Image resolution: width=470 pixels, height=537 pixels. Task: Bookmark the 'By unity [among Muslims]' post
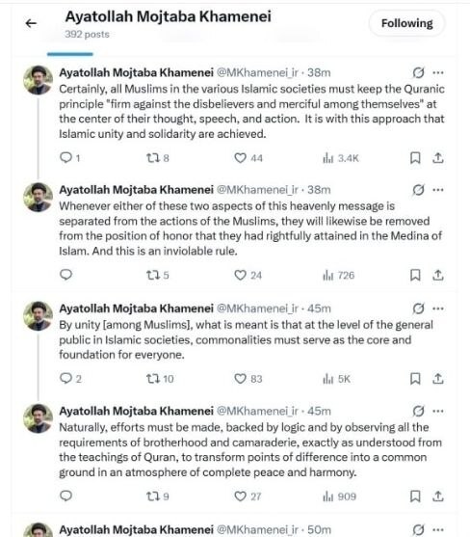[x=415, y=379]
